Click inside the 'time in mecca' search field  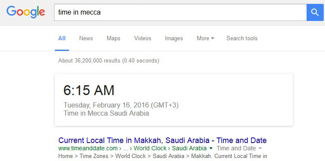pyautogui.click(x=180, y=12)
